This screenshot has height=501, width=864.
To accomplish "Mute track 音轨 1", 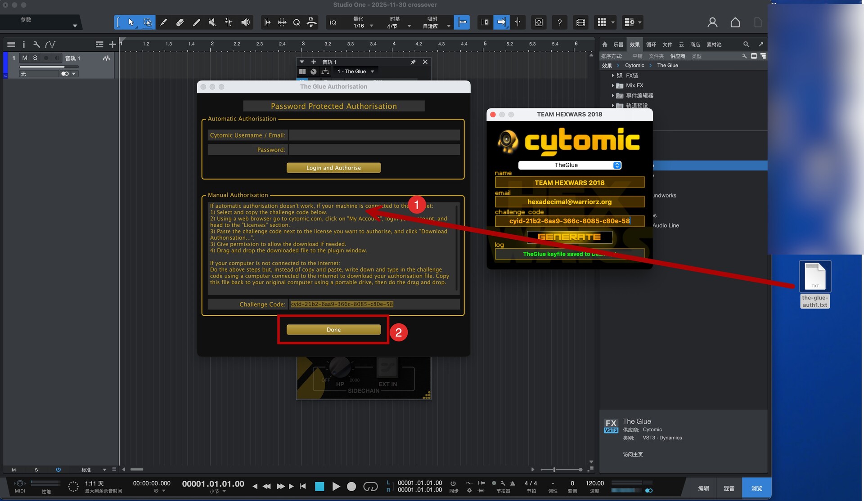I will pyautogui.click(x=25, y=58).
